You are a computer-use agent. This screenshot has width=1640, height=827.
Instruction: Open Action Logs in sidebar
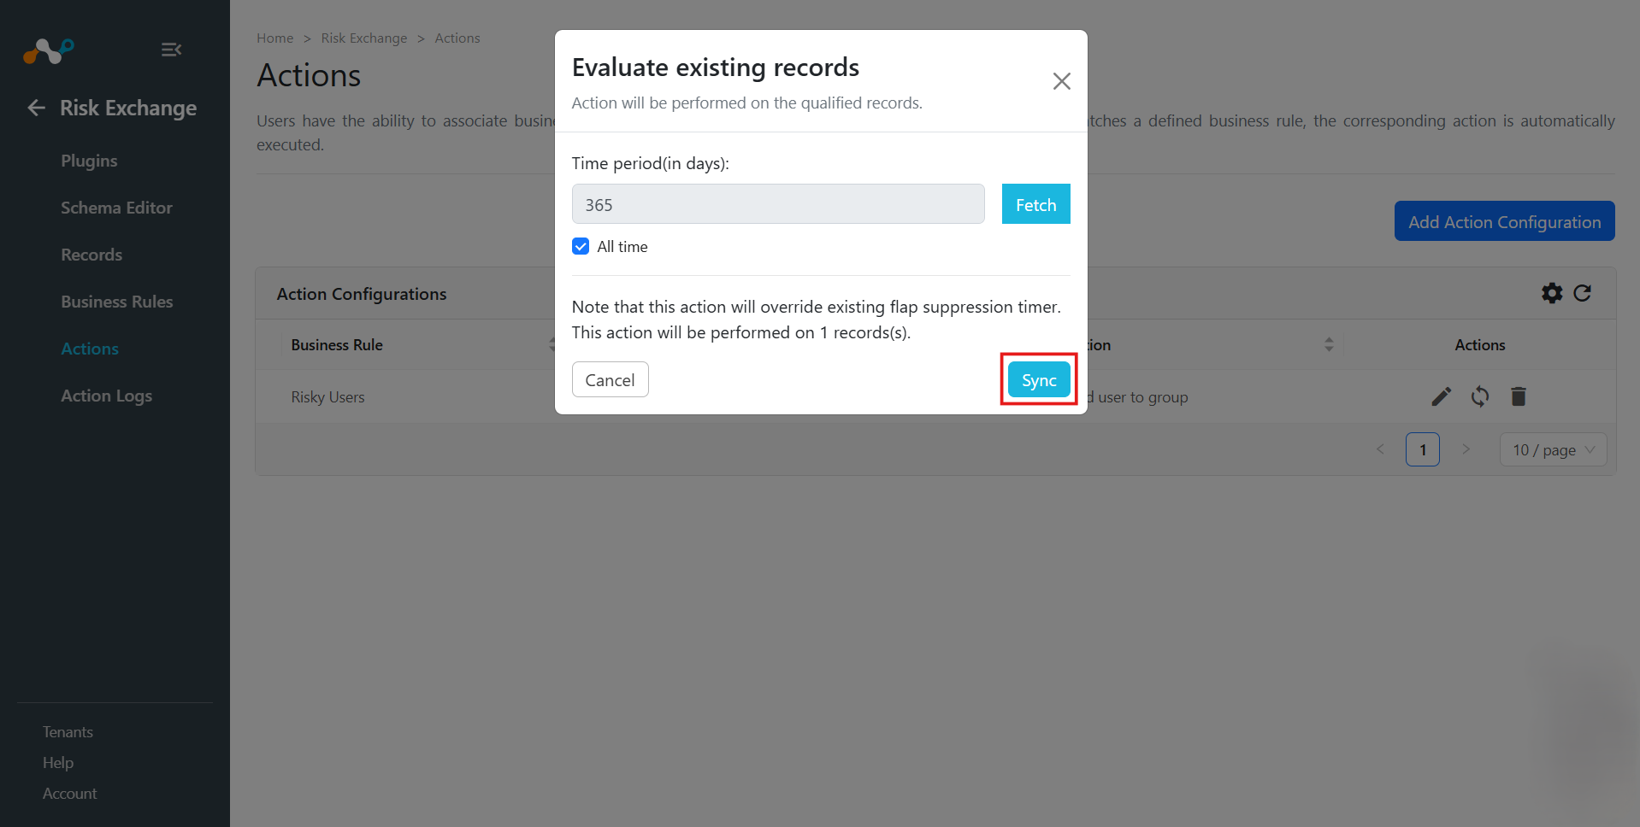(x=107, y=396)
